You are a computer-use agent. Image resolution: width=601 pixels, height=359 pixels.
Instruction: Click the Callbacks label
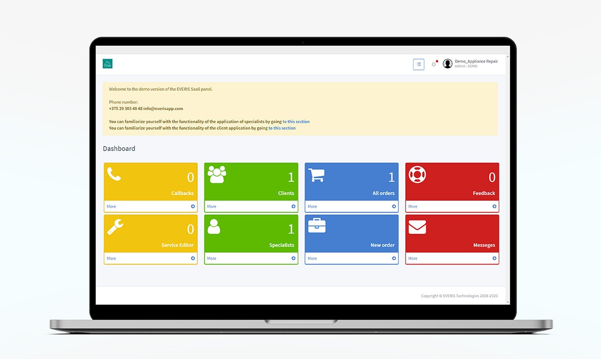(182, 193)
